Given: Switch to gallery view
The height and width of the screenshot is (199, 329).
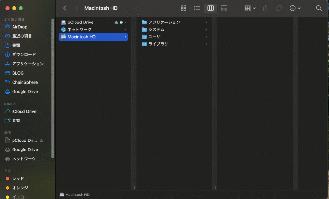Looking at the screenshot, I should pos(224,8).
